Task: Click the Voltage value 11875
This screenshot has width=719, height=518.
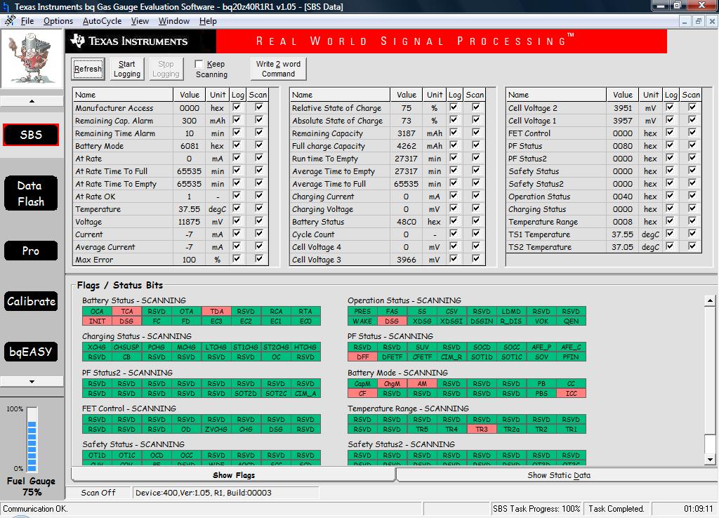Action: [x=189, y=222]
